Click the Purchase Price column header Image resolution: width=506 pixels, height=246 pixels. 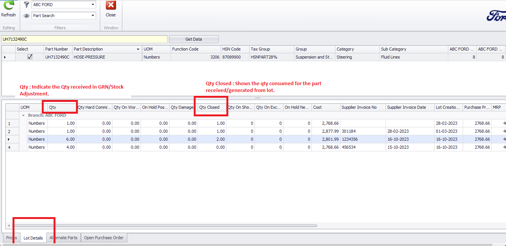click(x=477, y=107)
